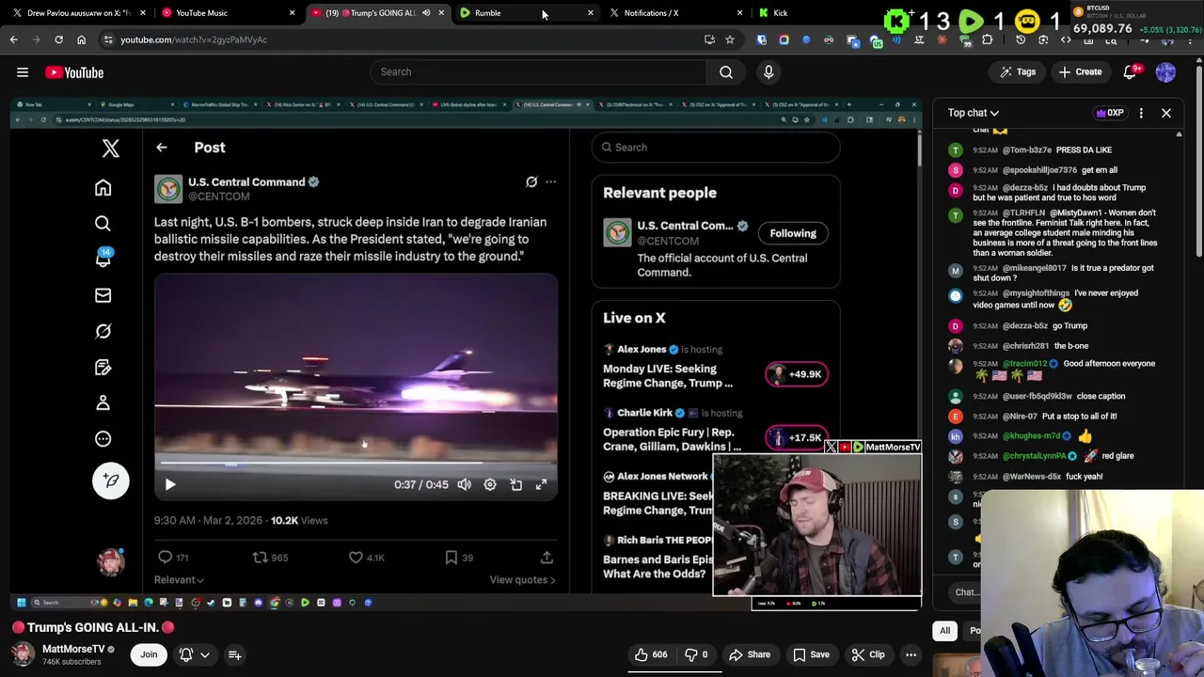
Task: Open YouTube notifications bell
Action: pos(1132,72)
